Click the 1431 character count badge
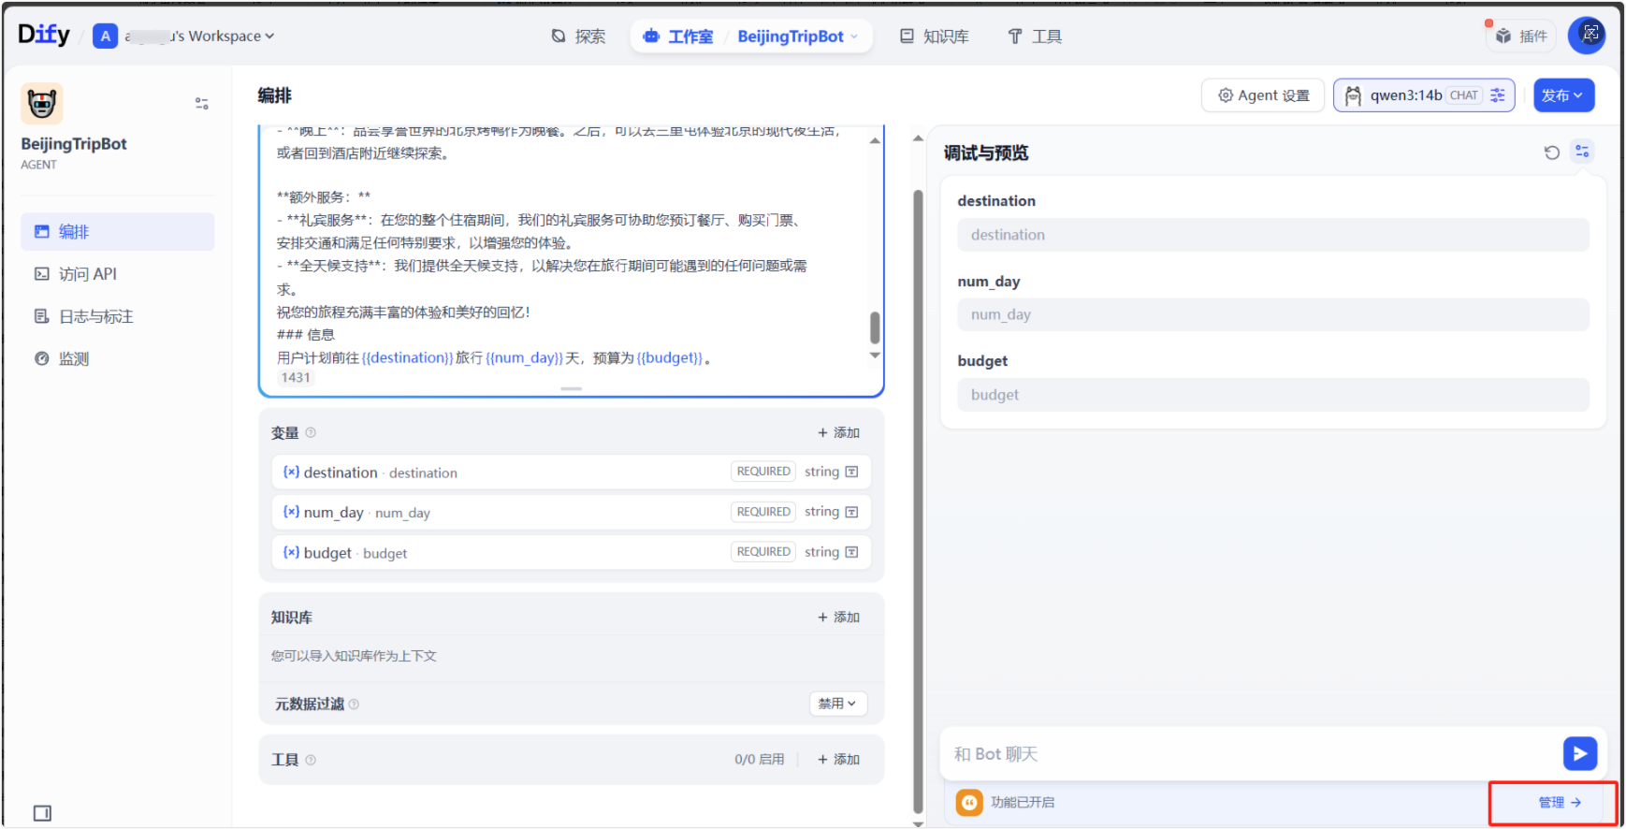The image size is (1626, 829). (296, 378)
